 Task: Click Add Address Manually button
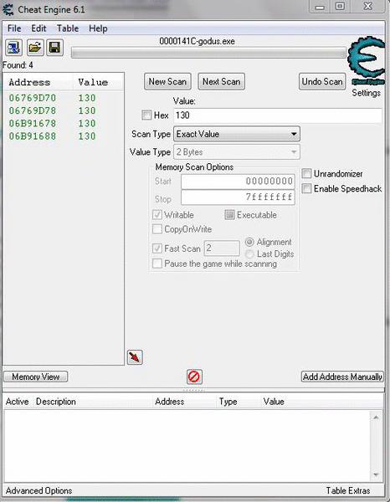point(342,376)
